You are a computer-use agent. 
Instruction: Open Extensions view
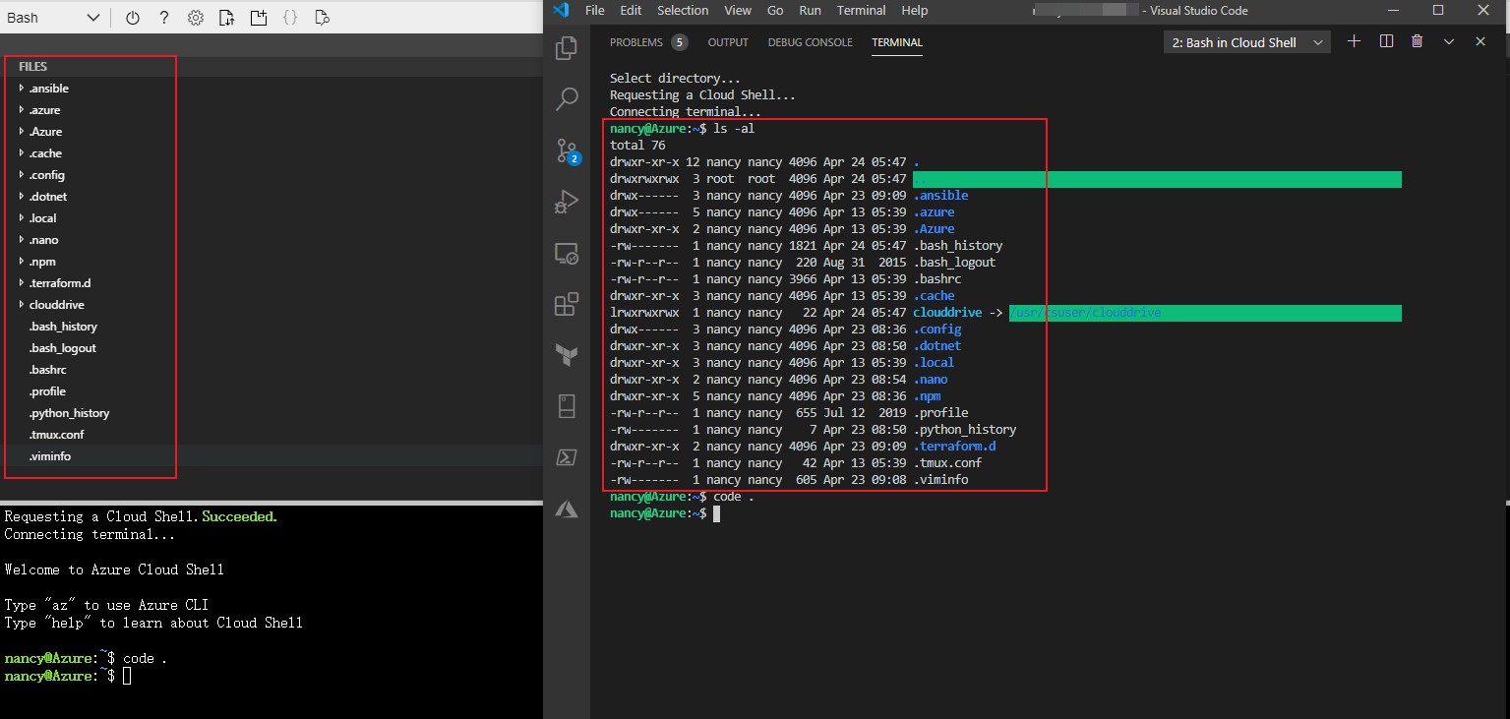pyautogui.click(x=567, y=304)
